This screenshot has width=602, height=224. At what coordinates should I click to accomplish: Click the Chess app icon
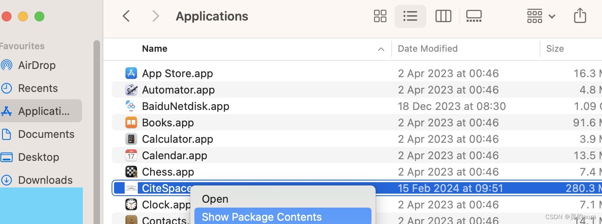tap(131, 172)
